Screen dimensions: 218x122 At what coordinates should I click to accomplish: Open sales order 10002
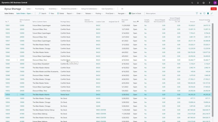pyautogui.click(x=7, y=29)
